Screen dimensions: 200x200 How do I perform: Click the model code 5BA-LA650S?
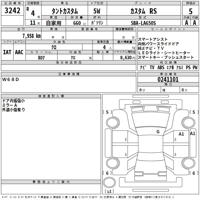(x=143, y=23)
